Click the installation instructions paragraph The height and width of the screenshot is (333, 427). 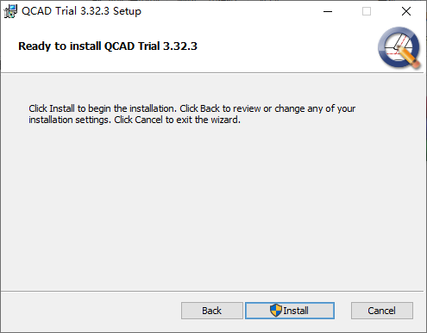point(192,114)
